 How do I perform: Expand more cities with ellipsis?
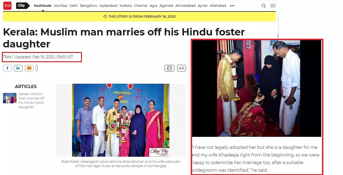(x=232, y=6)
